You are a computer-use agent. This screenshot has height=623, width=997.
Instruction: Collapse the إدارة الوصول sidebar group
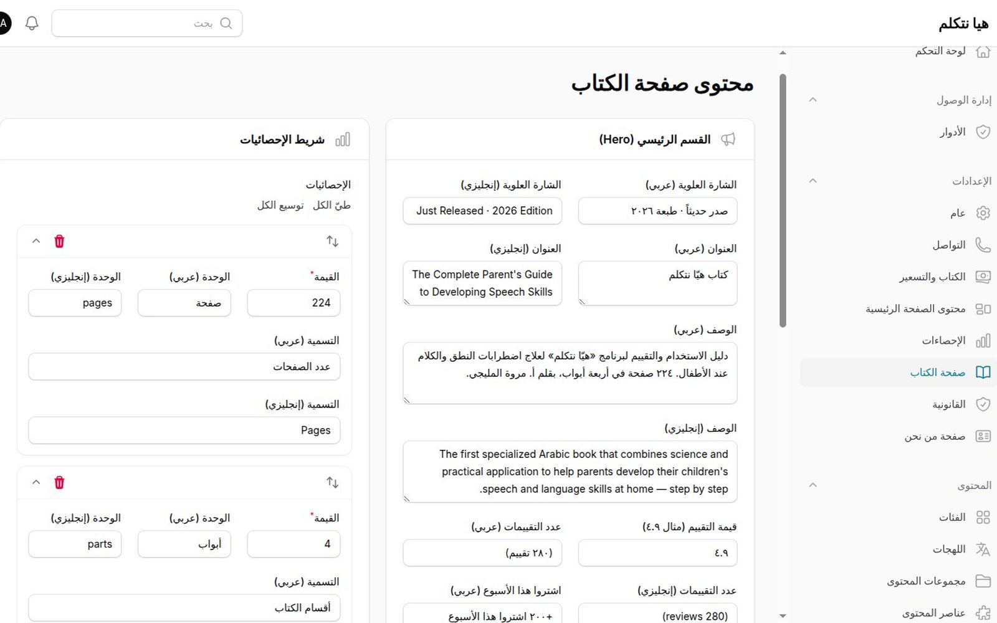813,100
